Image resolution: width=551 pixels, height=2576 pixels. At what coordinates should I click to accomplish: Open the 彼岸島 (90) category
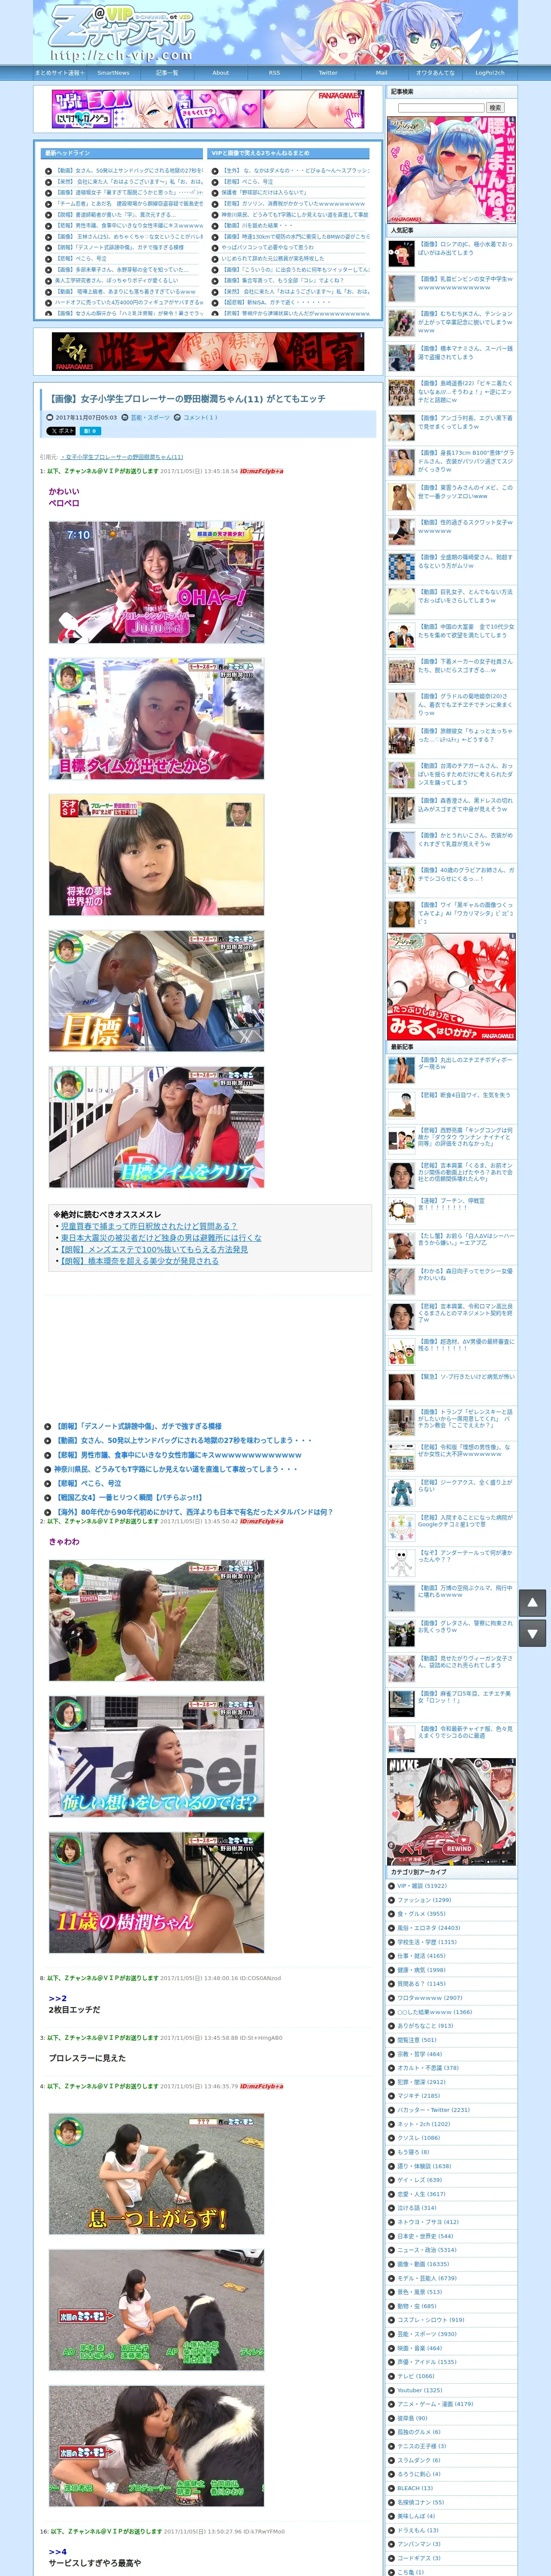[x=412, y=2418]
